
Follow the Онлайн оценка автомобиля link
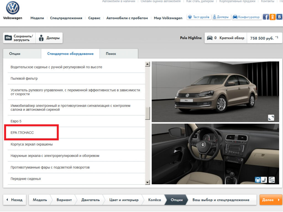click(161, 1)
